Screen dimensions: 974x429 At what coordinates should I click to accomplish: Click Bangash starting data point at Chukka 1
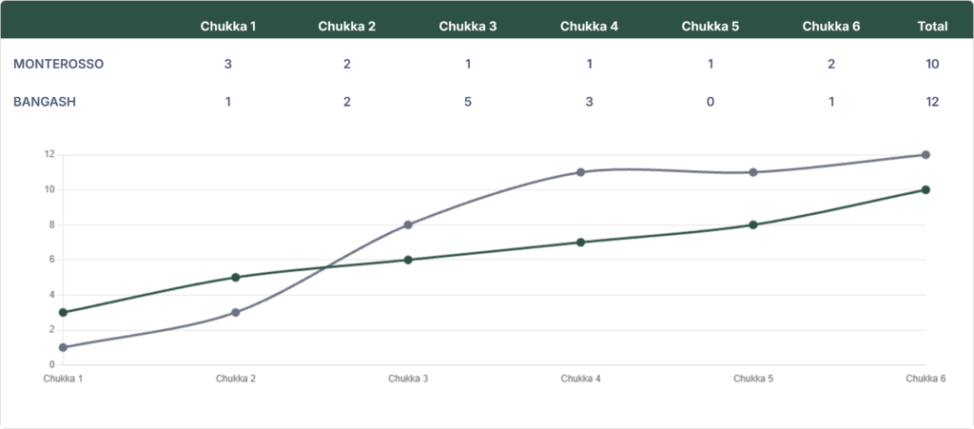click(64, 347)
